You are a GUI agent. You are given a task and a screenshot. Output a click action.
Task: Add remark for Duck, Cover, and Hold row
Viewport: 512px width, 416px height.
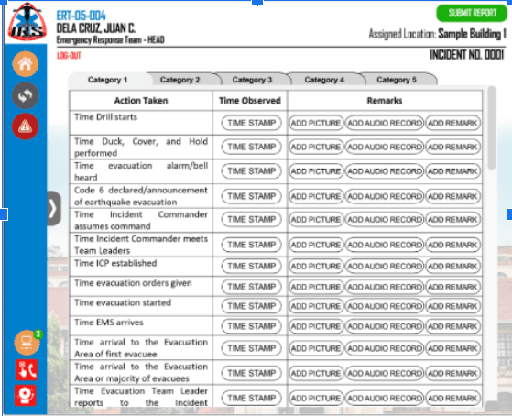[x=452, y=147]
